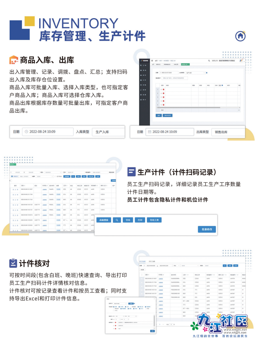This screenshot has height=338, width=255.
Task: Click the 高级搜索 button
Action: [x=104, y=220]
